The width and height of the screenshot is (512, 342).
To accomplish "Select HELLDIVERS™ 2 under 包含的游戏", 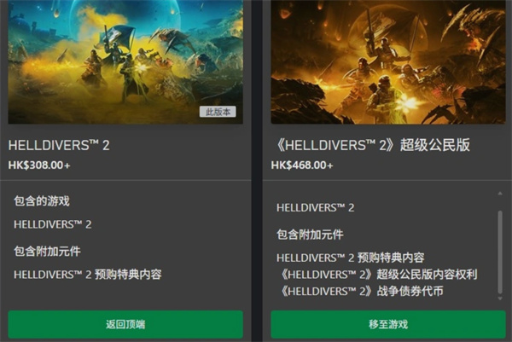I will 53,224.
